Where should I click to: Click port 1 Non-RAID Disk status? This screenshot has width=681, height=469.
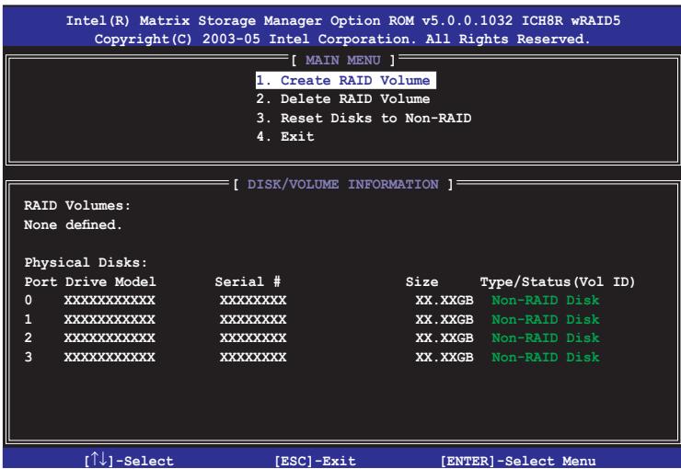point(546,319)
